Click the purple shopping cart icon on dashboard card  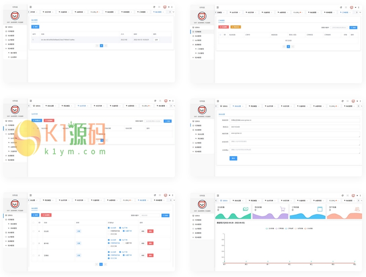coord(283,209)
